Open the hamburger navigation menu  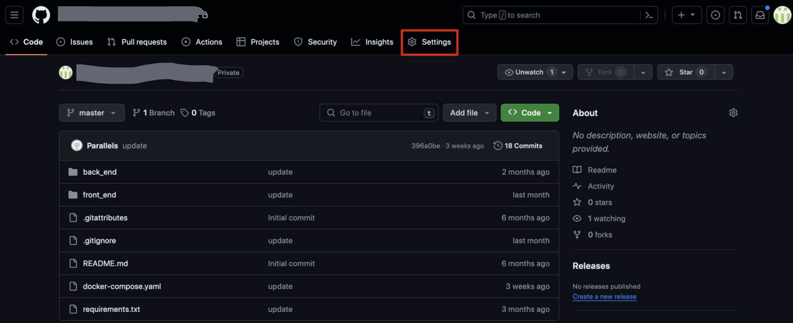pyautogui.click(x=14, y=15)
